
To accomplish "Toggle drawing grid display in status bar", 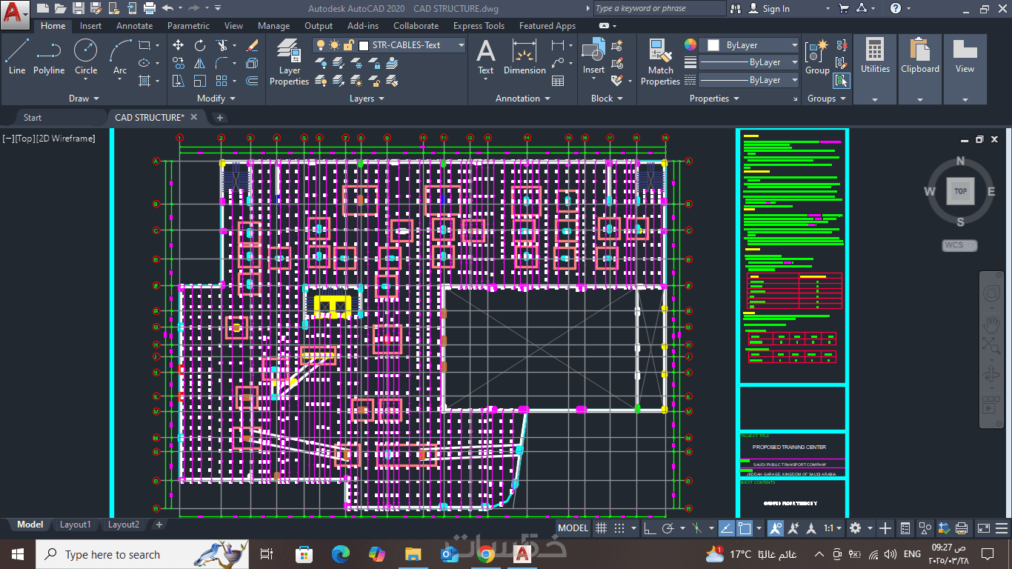I will click(602, 528).
